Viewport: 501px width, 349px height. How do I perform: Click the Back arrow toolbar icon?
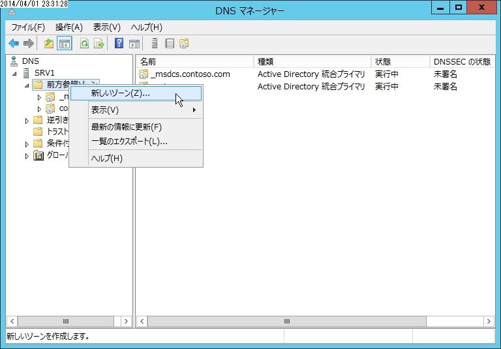14,43
